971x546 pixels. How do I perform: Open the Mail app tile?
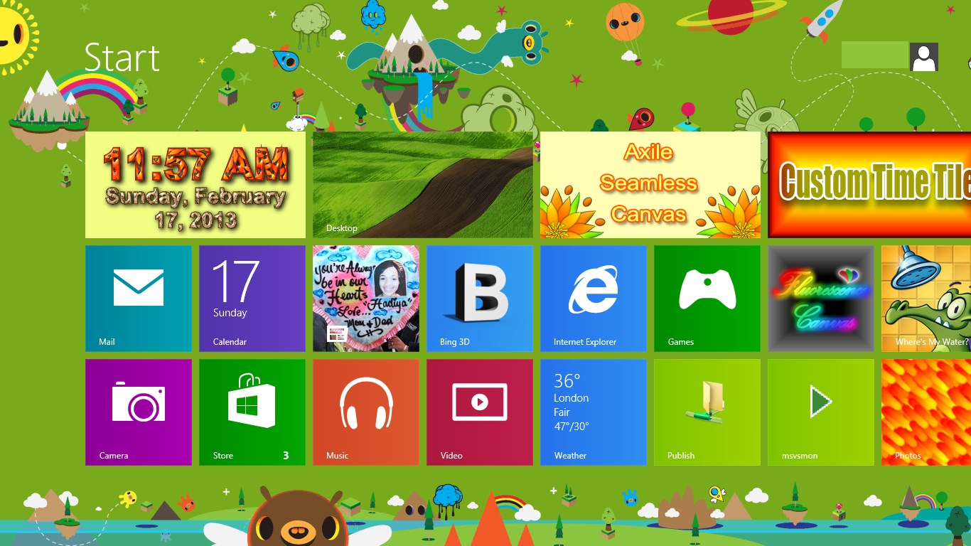tap(138, 299)
